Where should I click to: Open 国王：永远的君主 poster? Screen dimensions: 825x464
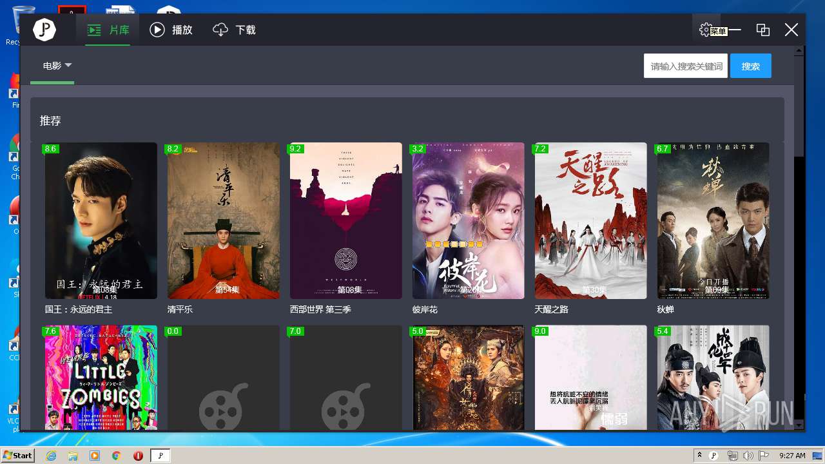point(101,220)
